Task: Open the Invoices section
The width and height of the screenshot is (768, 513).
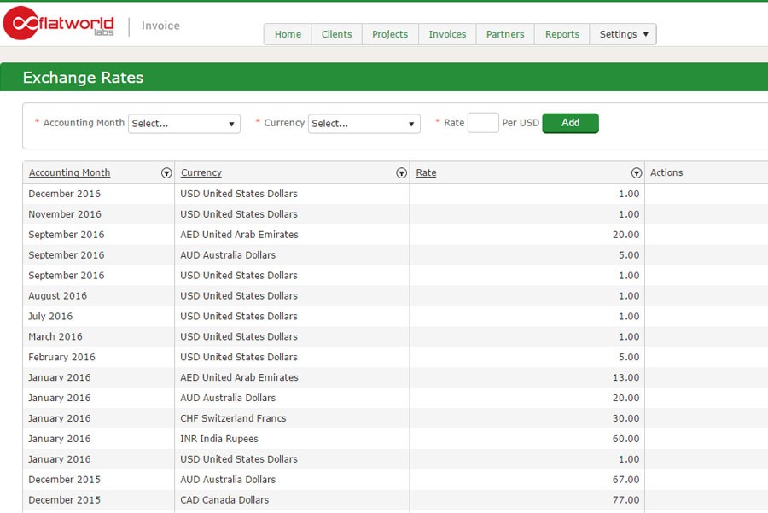Action: (446, 34)
